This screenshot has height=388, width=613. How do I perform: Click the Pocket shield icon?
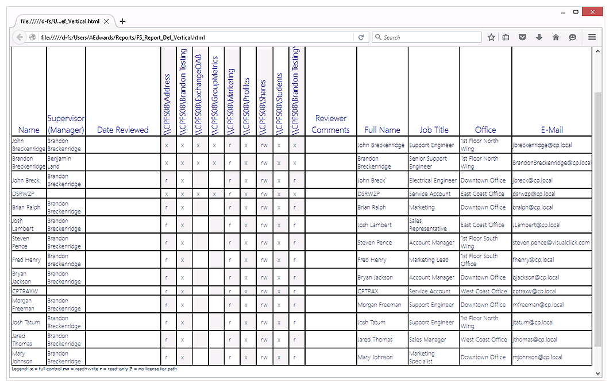click(522, 37)
